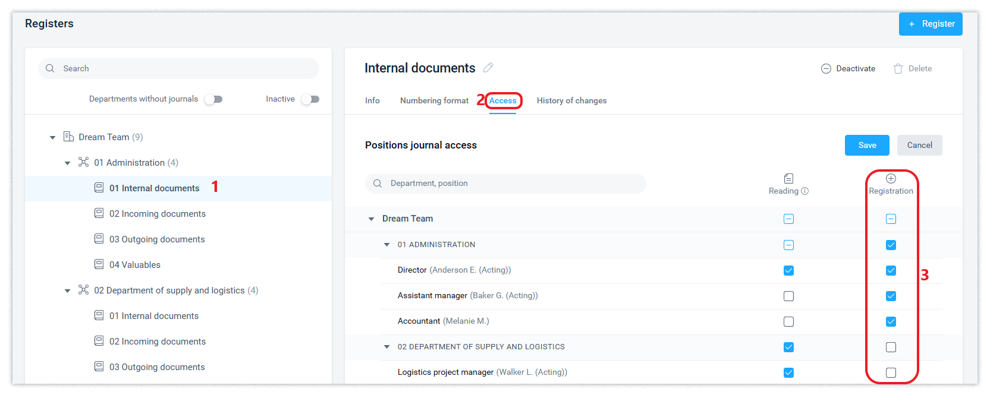The height and width of the screenshot is (398, 990).
Task: Click the 01 Administration department icon
Action: [x=83, y=162]
